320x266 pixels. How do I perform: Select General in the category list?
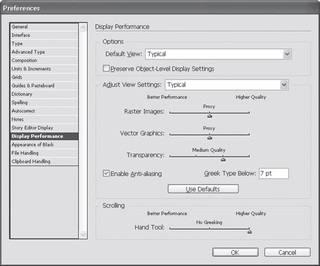20,27
